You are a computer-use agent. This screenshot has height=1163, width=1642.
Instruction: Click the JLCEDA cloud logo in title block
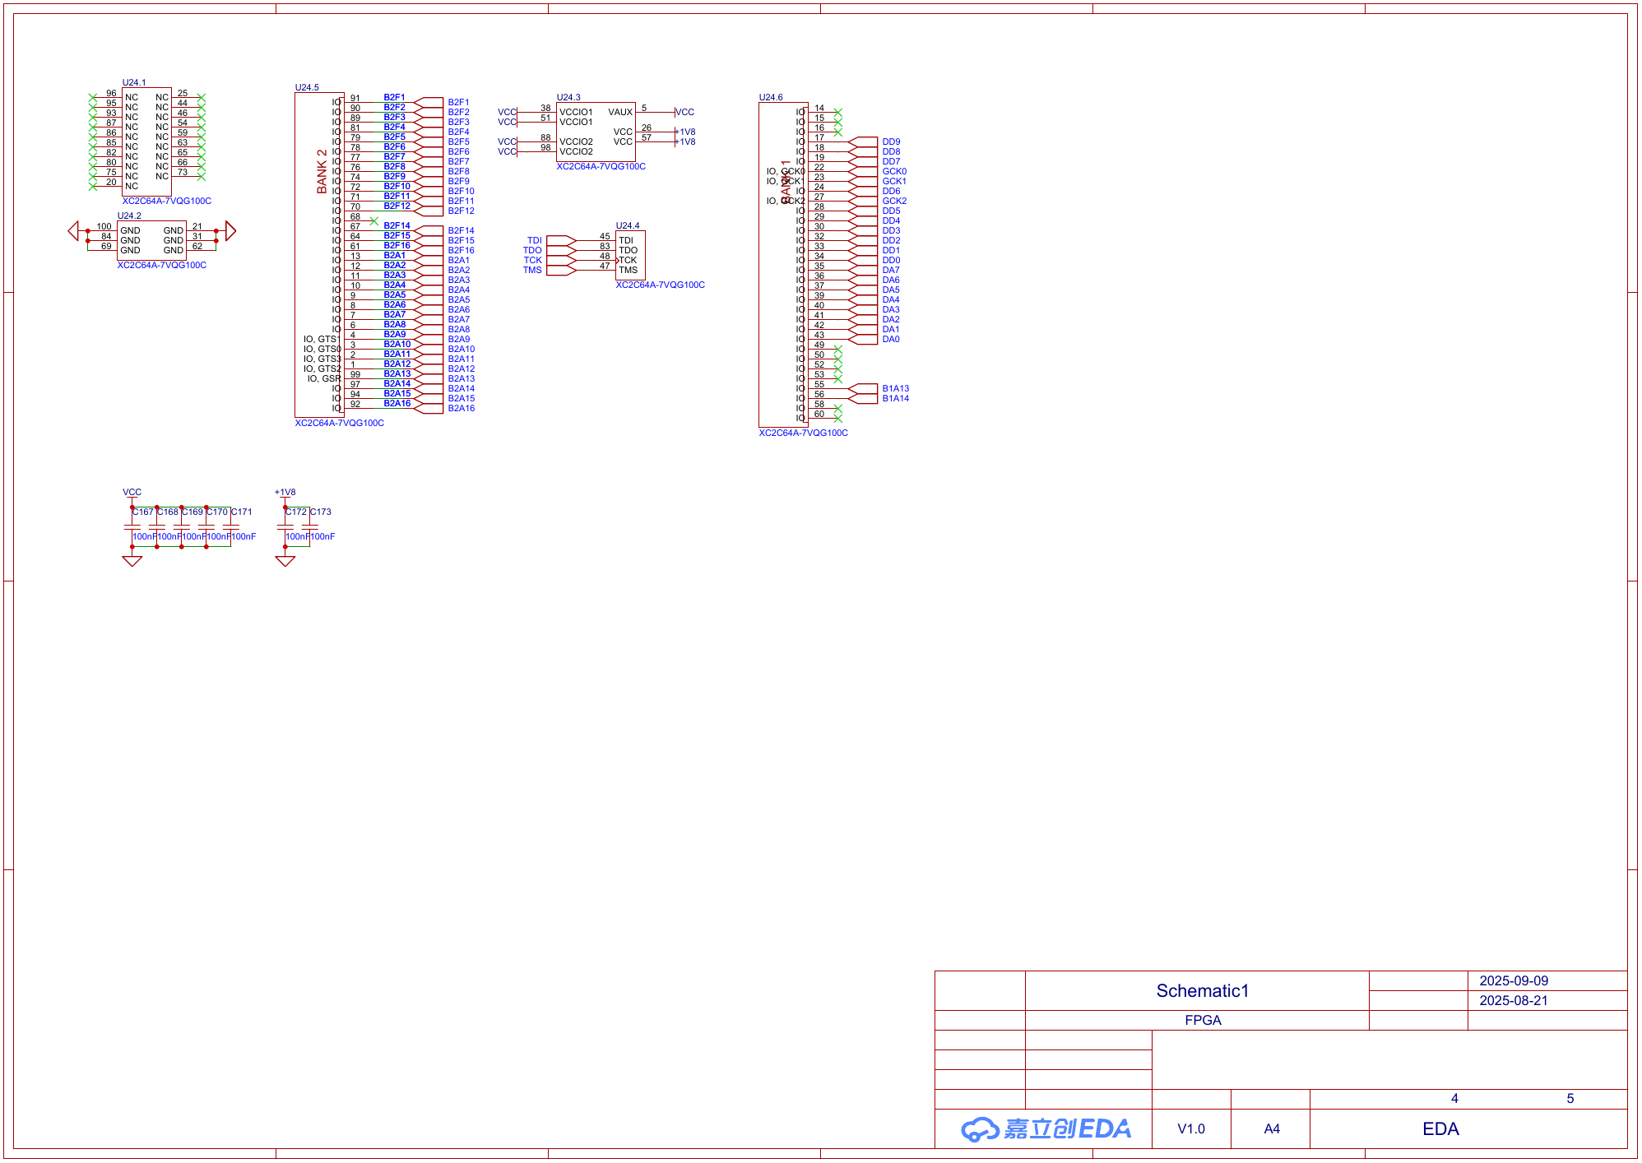1046,1129
